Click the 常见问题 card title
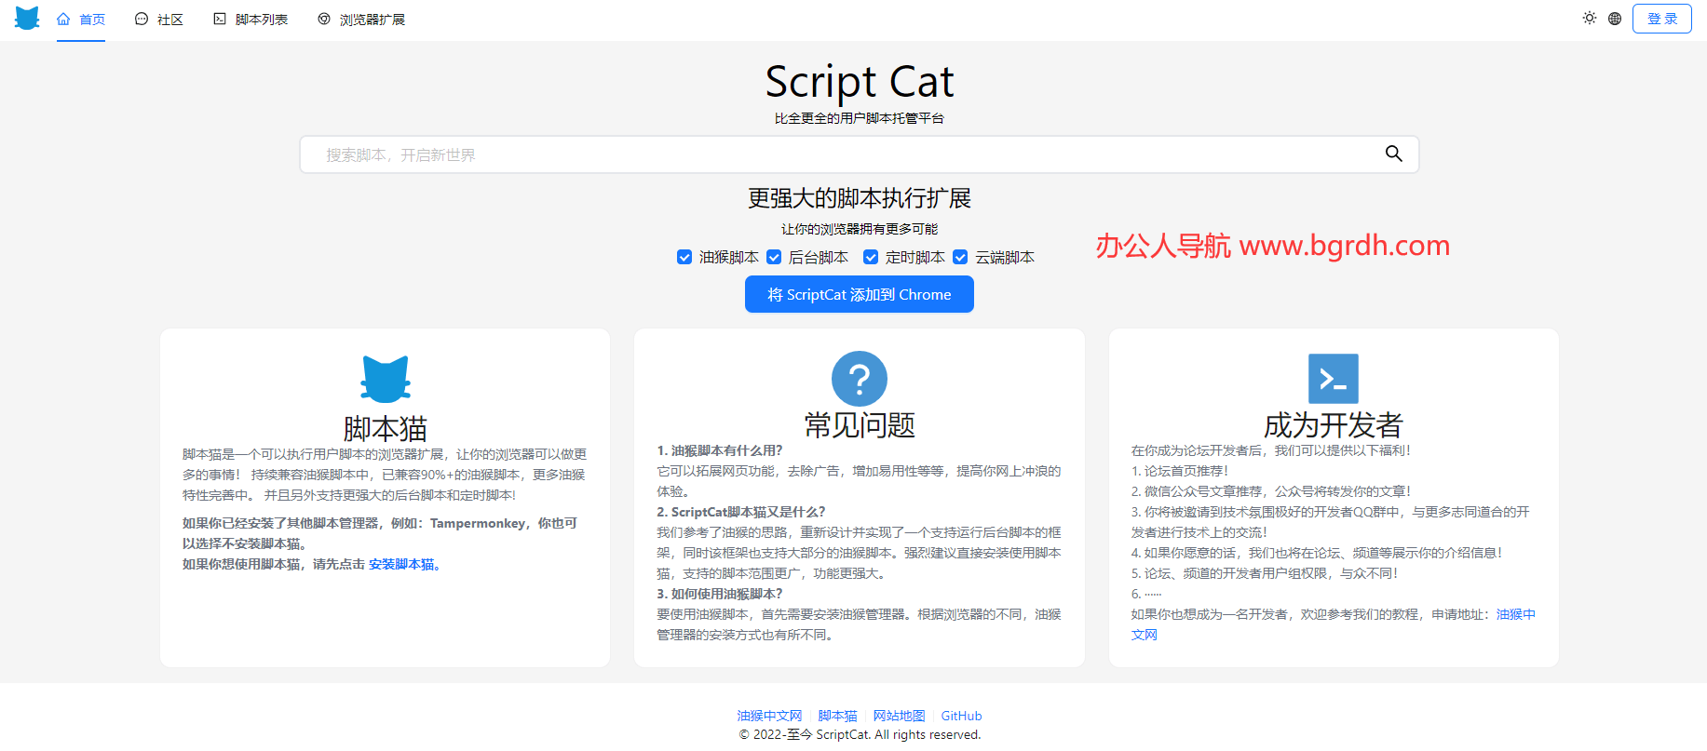Screen dimensions: 1707x751 pos(860,425)
